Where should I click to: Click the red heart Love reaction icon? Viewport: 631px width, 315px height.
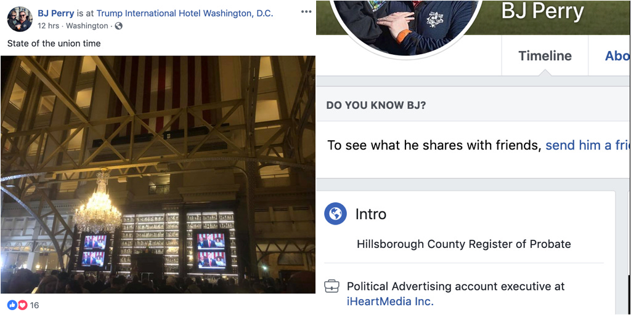[22, 305]
